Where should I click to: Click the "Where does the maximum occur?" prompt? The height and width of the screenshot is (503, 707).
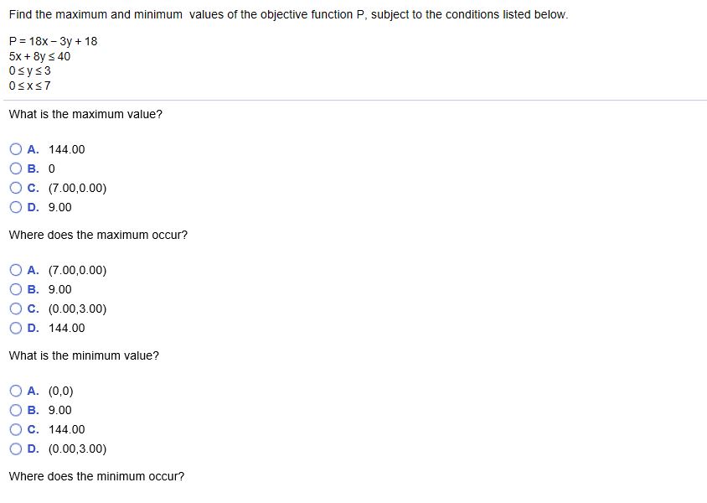coord(98,235)
